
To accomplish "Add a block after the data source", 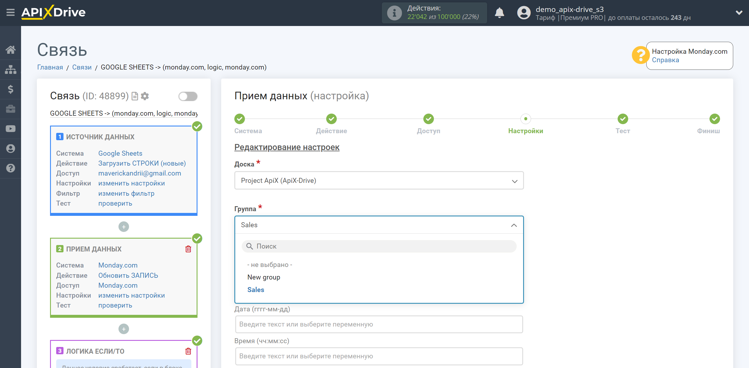I will [124, 227].
